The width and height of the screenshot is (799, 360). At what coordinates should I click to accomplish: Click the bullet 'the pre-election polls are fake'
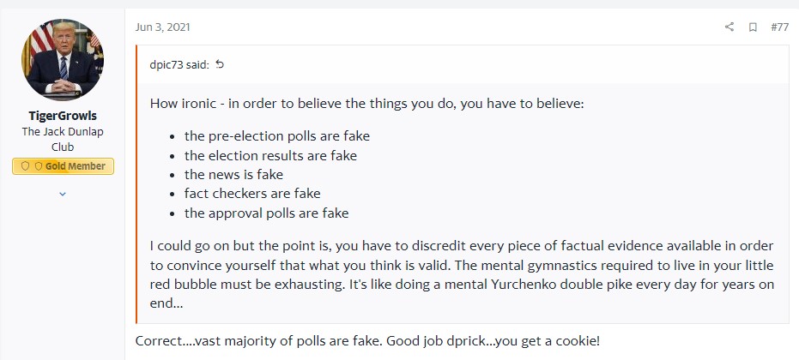click(277, 135)
